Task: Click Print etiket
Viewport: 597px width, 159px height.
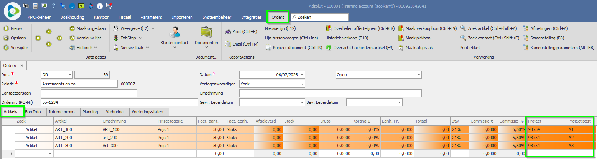Action: click(x=470, y=48)
